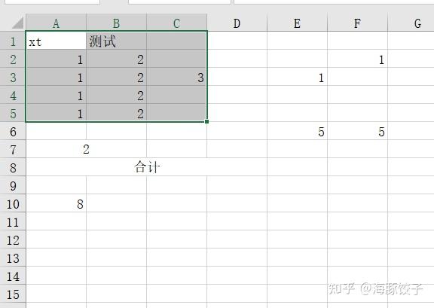434x308 pixels.
Task: Click cell A10 containing 8
Action: coord(57,204)
